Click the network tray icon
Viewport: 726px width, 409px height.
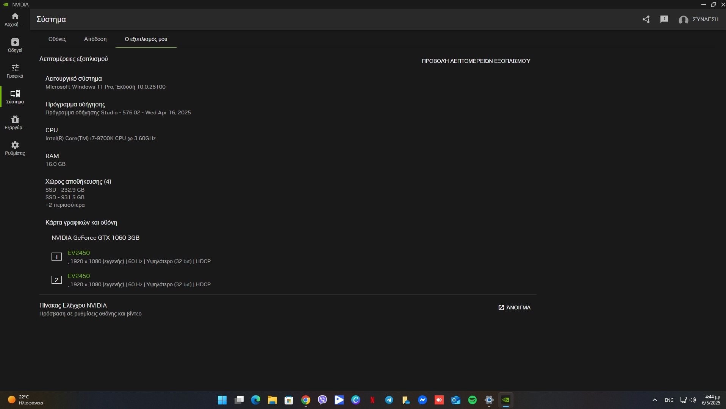coord(683,400)
